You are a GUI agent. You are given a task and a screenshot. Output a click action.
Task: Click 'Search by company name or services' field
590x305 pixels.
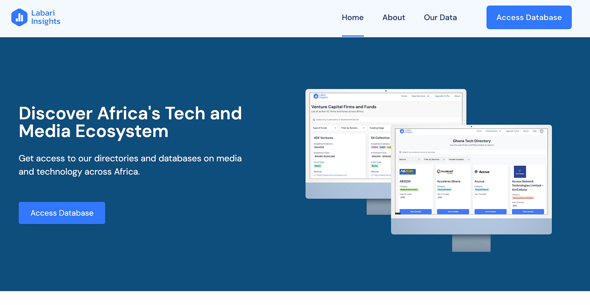click(x=471, y=152)
